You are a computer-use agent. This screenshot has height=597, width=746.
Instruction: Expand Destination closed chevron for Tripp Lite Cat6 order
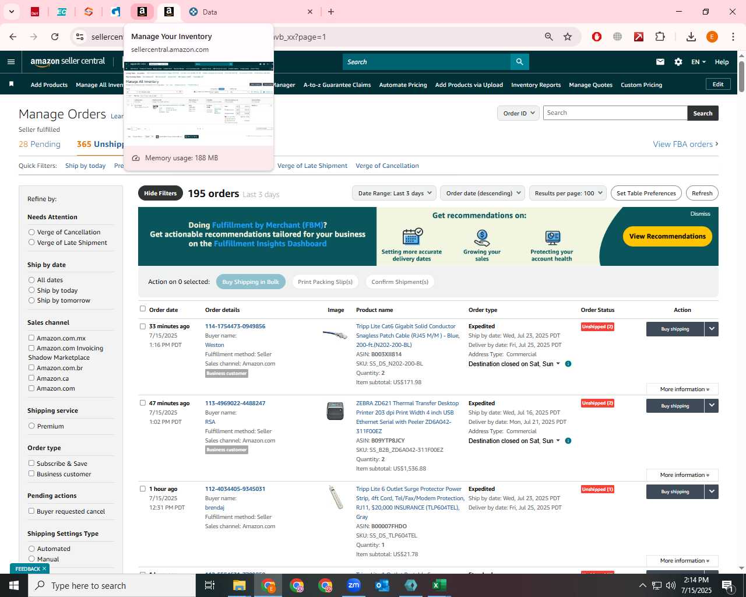[558, 364]
